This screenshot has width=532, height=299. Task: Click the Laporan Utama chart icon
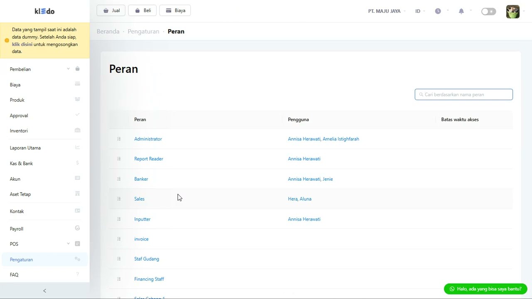77,147
